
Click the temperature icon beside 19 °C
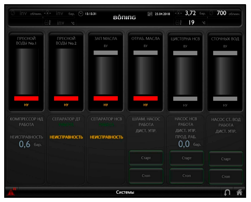pyautogui.click(x=178, y=23)
